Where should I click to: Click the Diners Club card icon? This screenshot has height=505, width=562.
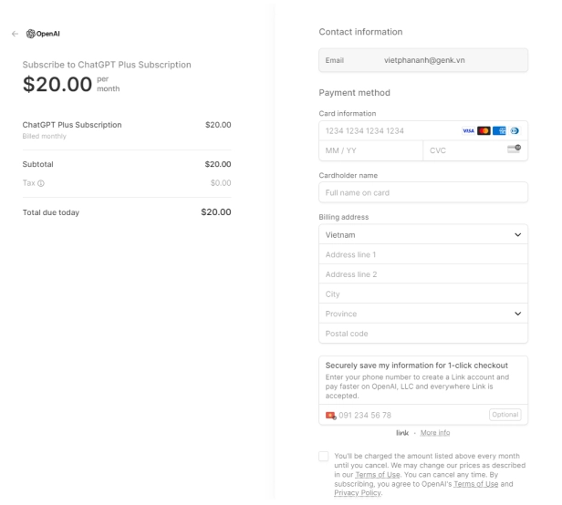[x=515, y=131]
